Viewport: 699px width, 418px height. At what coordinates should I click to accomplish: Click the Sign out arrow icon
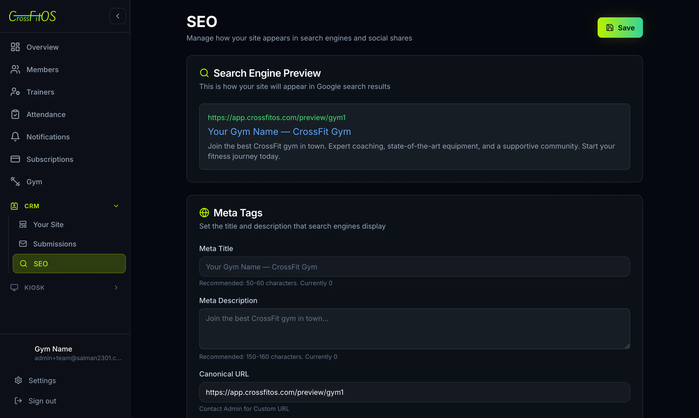(18, 400)
